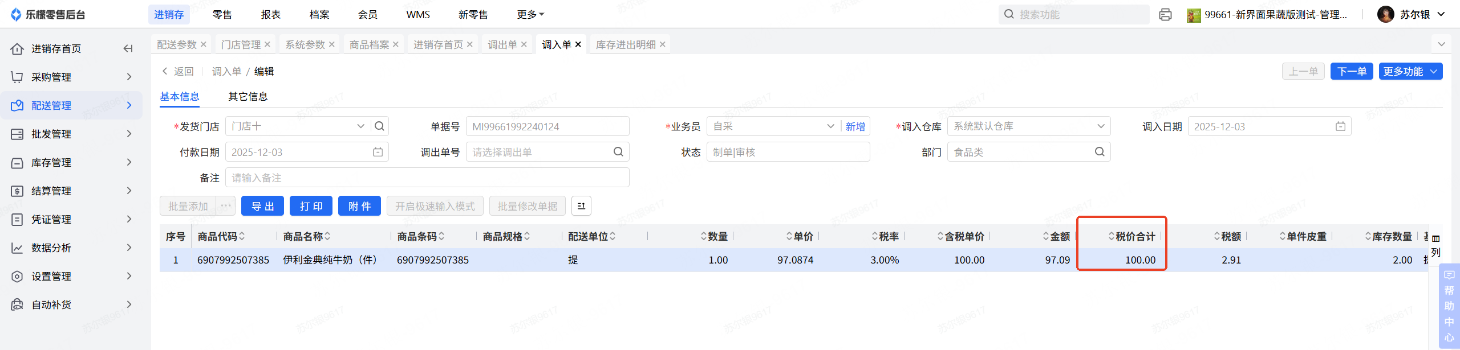Click the 搜索功能 search field
This screenshot has height=350, width=1460.
(x=1074, y=15)
